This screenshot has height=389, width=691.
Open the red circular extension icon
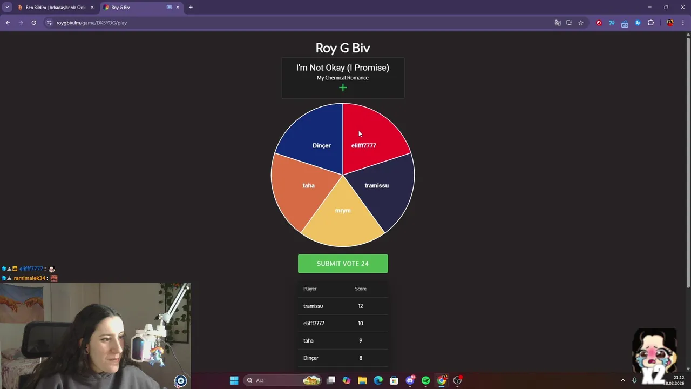click(599, 23)
